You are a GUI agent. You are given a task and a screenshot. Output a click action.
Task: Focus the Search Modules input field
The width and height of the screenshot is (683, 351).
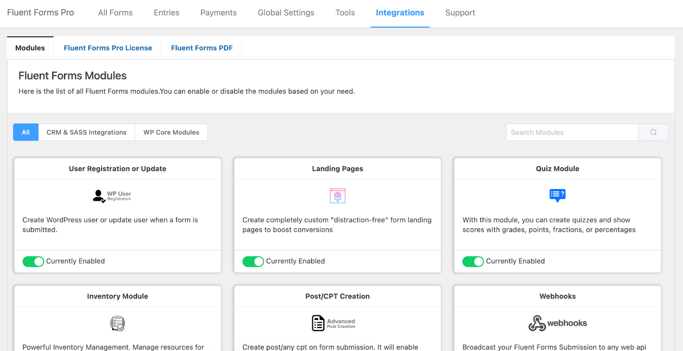click(572, 132)
